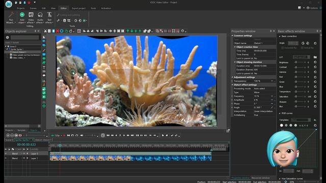Click the Layer 1 video clip on timeline
The image size is (326, 183).
tap(130, 158)
